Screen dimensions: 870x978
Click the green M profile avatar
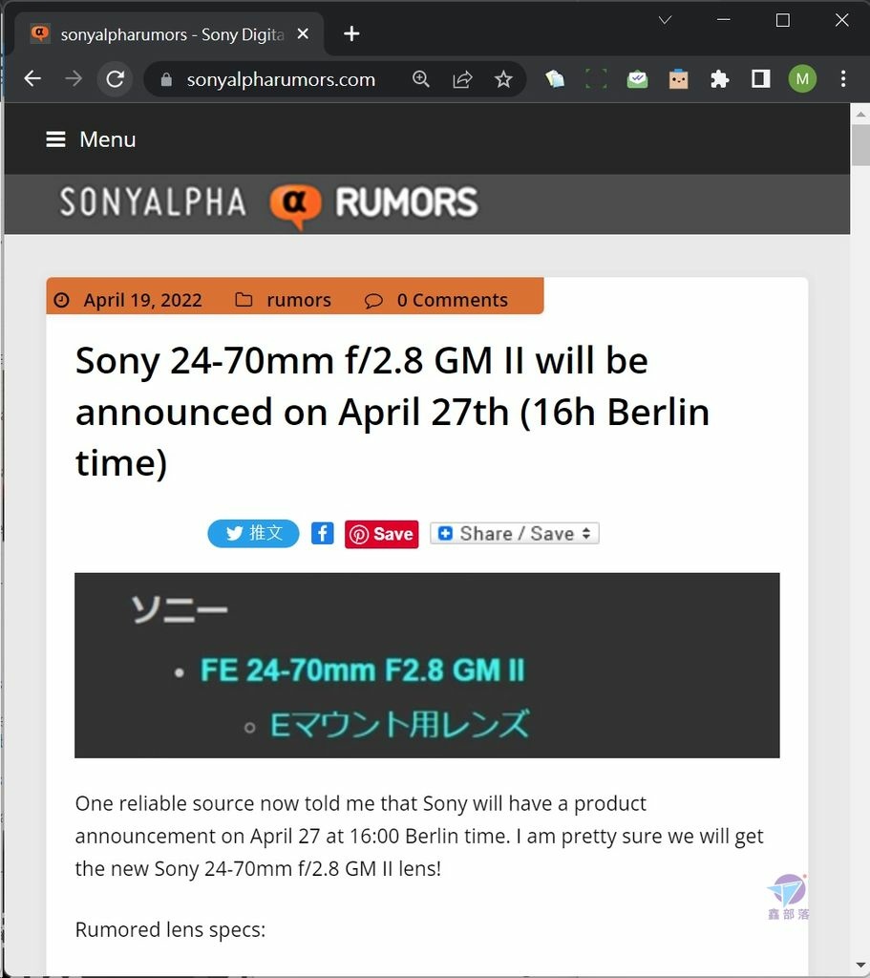[x=802, y=79]
